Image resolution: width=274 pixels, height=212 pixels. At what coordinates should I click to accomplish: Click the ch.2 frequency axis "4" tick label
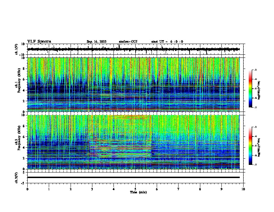pos(24,148)
